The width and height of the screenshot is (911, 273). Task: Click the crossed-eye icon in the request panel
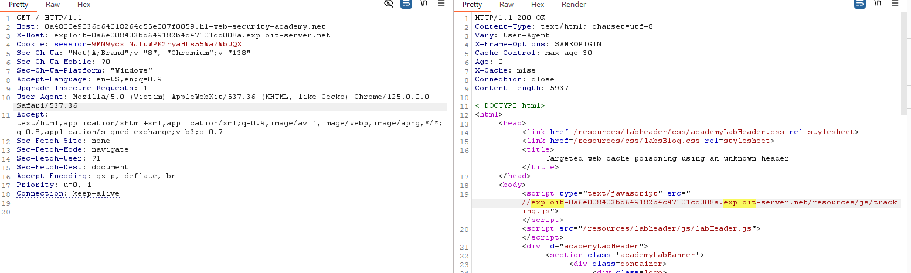[388, 4]
